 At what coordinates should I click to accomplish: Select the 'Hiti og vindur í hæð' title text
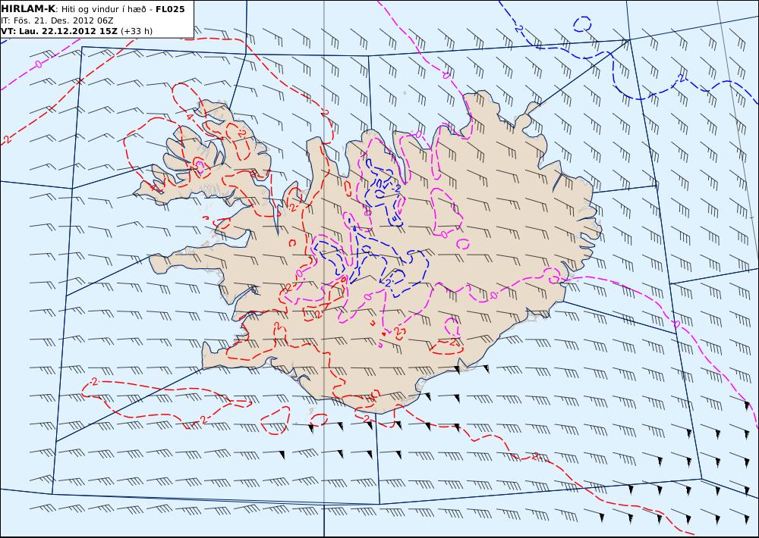coord(103,9)
